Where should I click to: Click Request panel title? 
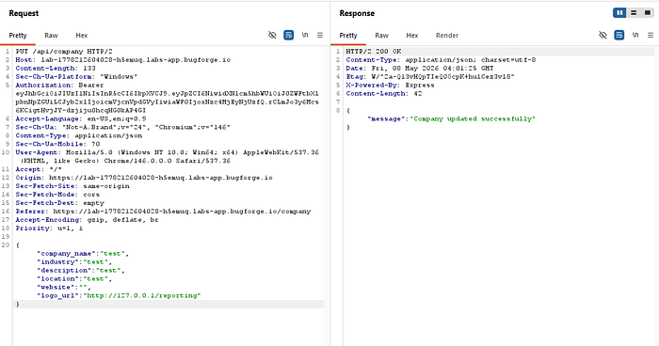pos(24,13)
